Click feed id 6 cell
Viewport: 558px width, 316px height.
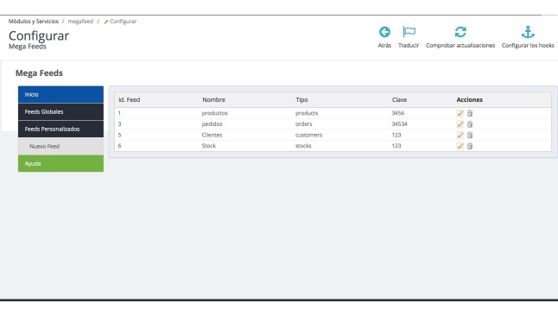(x=119, y=146)
